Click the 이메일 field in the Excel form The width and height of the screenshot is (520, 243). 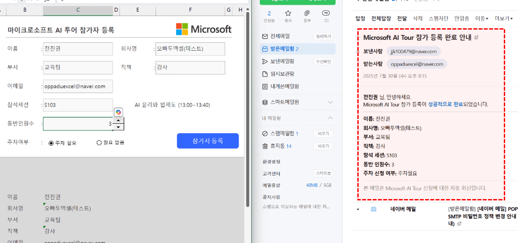tap(78, 86)
